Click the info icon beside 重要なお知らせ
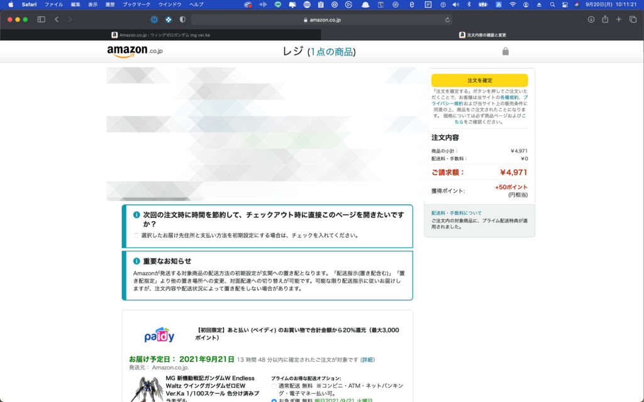 136,261
